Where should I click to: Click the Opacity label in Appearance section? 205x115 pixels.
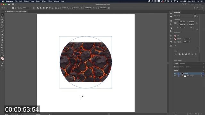coord(179,42)
